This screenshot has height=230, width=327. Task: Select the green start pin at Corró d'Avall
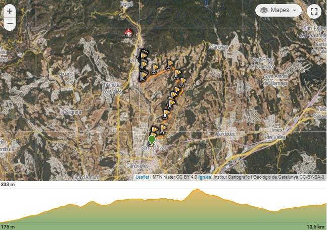(x=152, y=140)
